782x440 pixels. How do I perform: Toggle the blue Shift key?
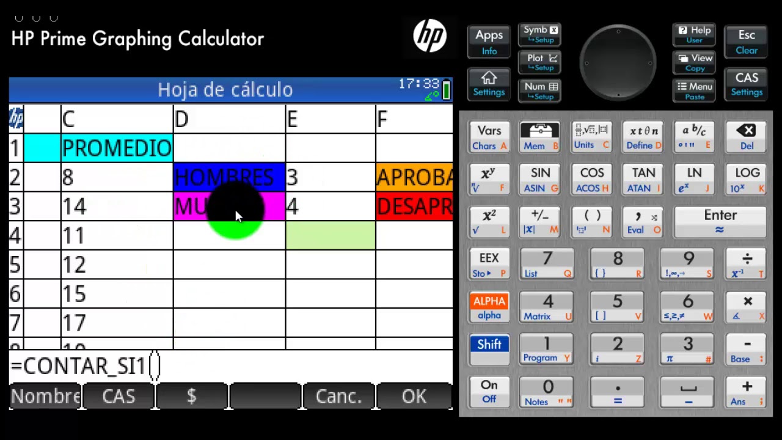pyautogui.click(x=489, y=350)
